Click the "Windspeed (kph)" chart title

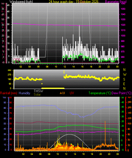pyautogui.click(x=21, y=2)
